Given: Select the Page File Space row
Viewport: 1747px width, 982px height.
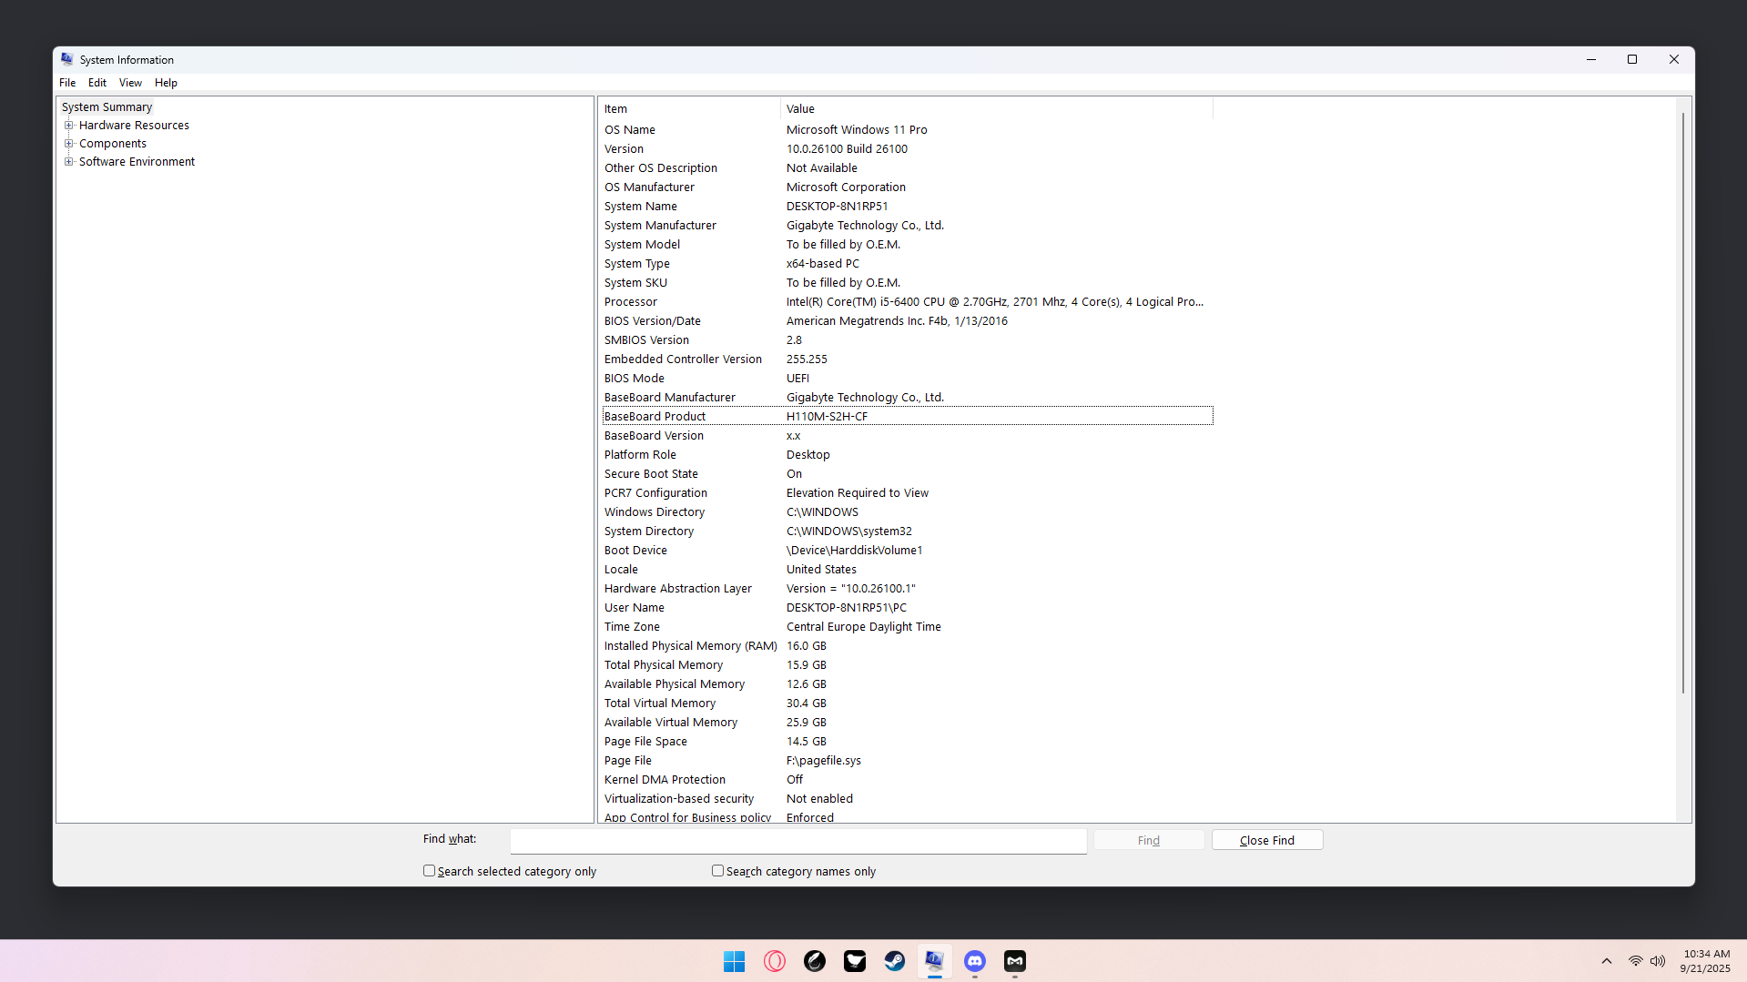Looking at the screenshot, I should coord(908,742).
